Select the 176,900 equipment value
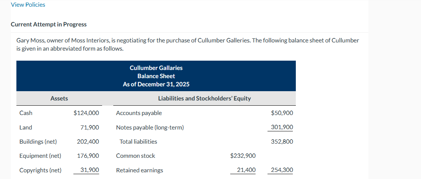 [88, 156]
